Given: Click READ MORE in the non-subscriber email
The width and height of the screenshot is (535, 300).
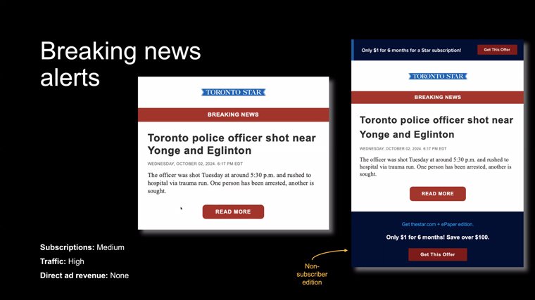Looking at the screenshot, I should coord(437,193).
